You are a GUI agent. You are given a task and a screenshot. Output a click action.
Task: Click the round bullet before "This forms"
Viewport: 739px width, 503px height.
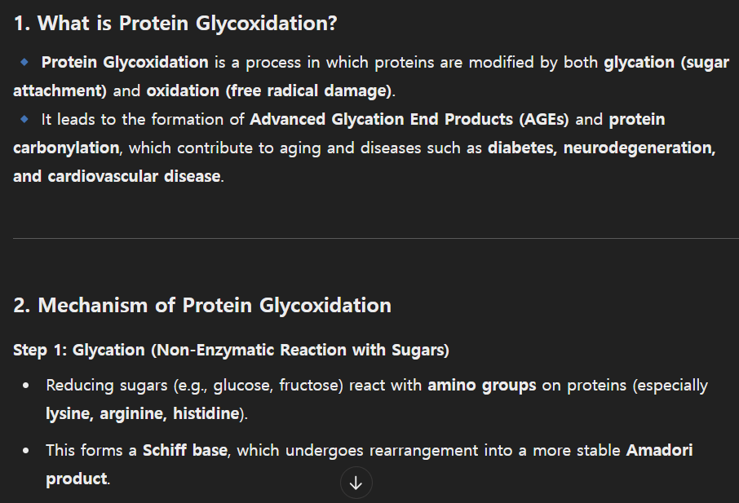tap(27, 451)
